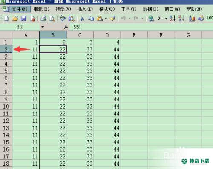Insert Hyperlink using globe icon
Viewport: 213px width, 169px height.
pos(151,19)
